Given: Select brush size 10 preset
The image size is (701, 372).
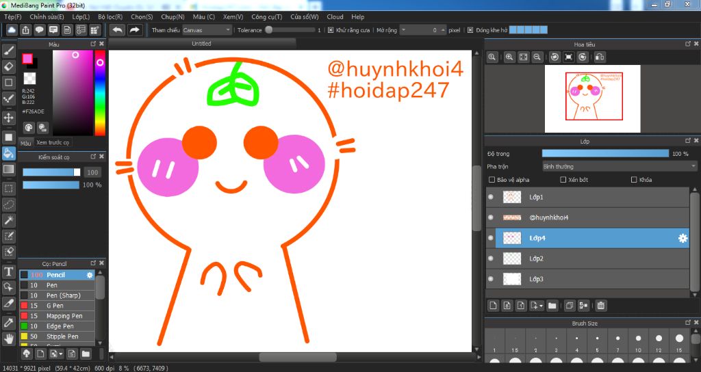Looking at the screenshot, I should click(638, 344).
